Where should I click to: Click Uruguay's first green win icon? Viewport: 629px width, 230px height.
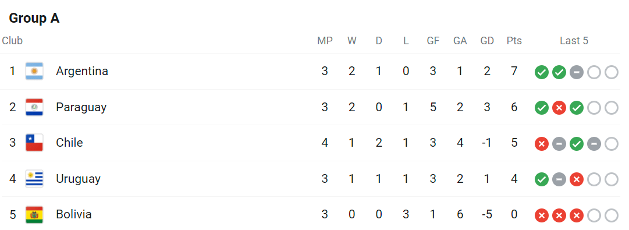(x=542, y=179)
